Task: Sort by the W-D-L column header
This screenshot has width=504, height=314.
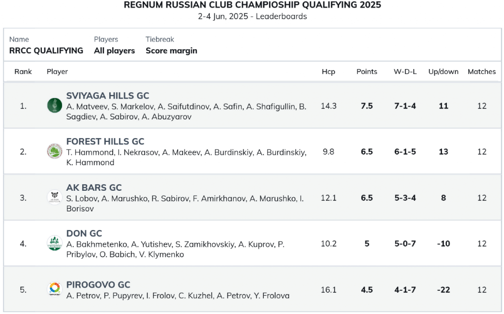Action: point(405,71)
